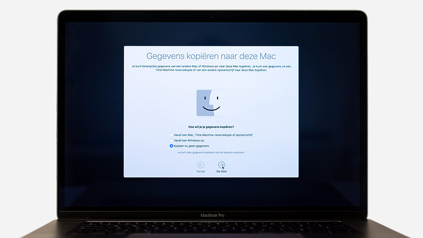Click 'Hoe wil je je gegevens kopiëren?' text

[x=211, y=127]
